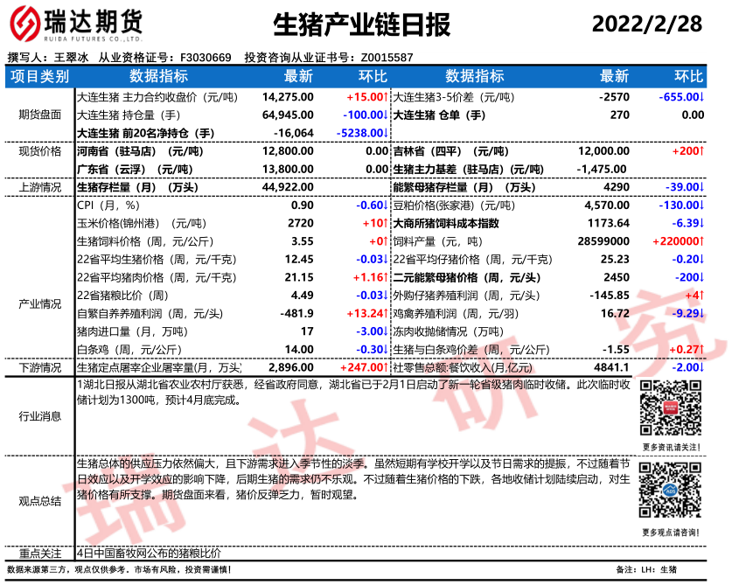Select the 行业消息 section label
The image size is (732, 585).
pyautogui.click(x=39, y=416)
